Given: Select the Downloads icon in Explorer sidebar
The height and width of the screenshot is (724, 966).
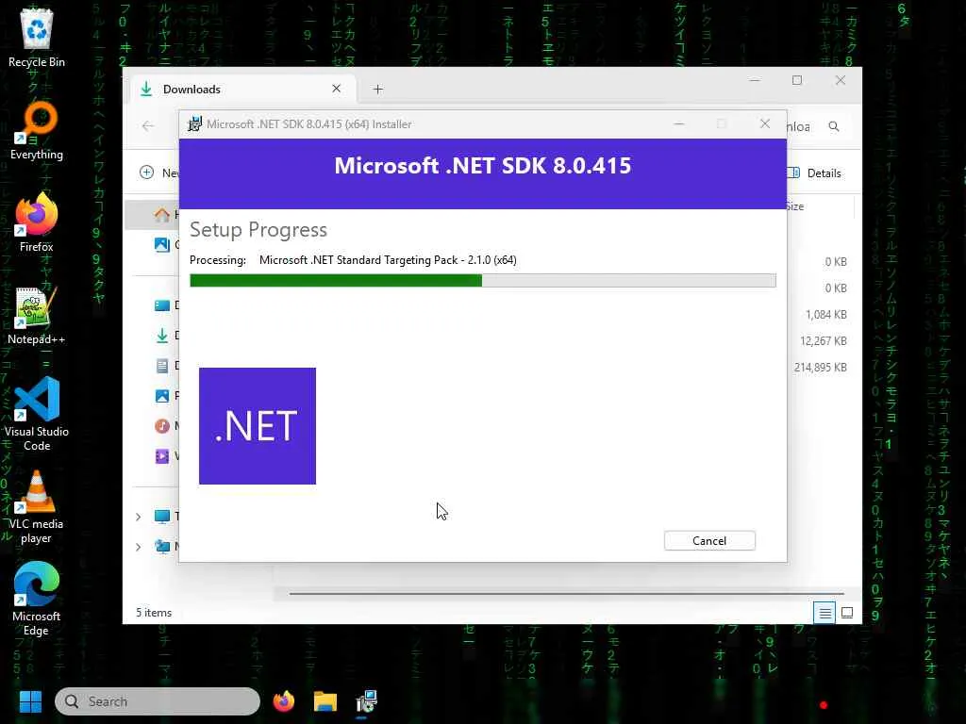Looking at the screenshot, I should [x=161, y=336].
